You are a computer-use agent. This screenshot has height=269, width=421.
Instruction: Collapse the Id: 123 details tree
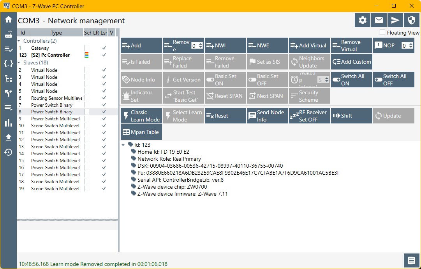[x=123, y=144]
